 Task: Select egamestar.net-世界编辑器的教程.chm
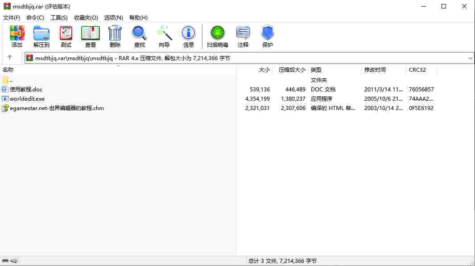coord(57,108)
